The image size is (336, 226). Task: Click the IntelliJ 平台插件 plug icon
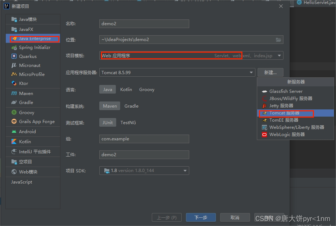pos(14,152)
